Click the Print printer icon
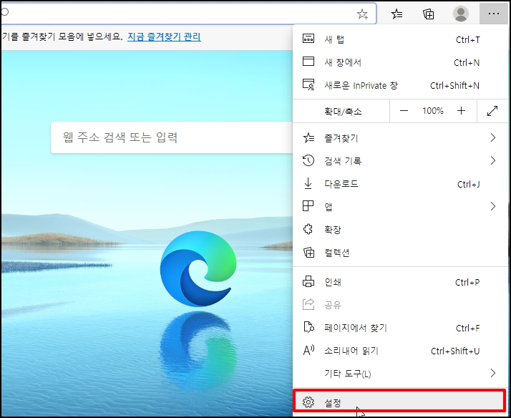This screenshot has height=418, width=511. (308, 281)
